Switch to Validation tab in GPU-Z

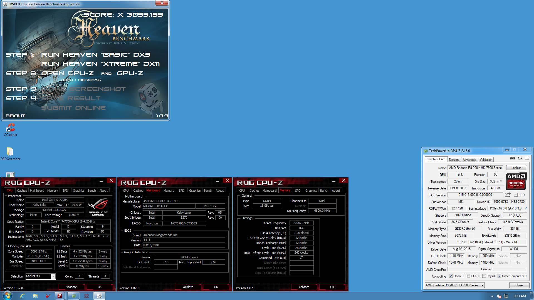point(486,160)
